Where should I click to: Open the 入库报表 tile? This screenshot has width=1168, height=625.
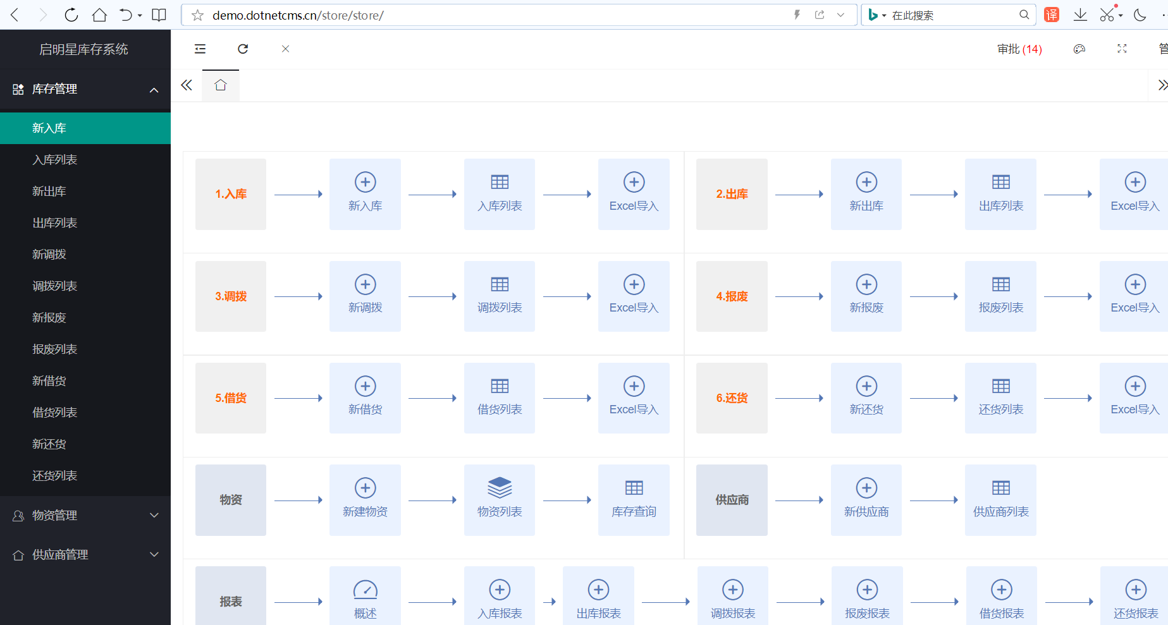[x=500, y=596]
